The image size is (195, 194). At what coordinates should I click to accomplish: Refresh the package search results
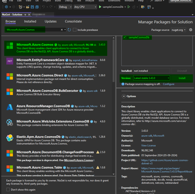[x=69, y=30]
